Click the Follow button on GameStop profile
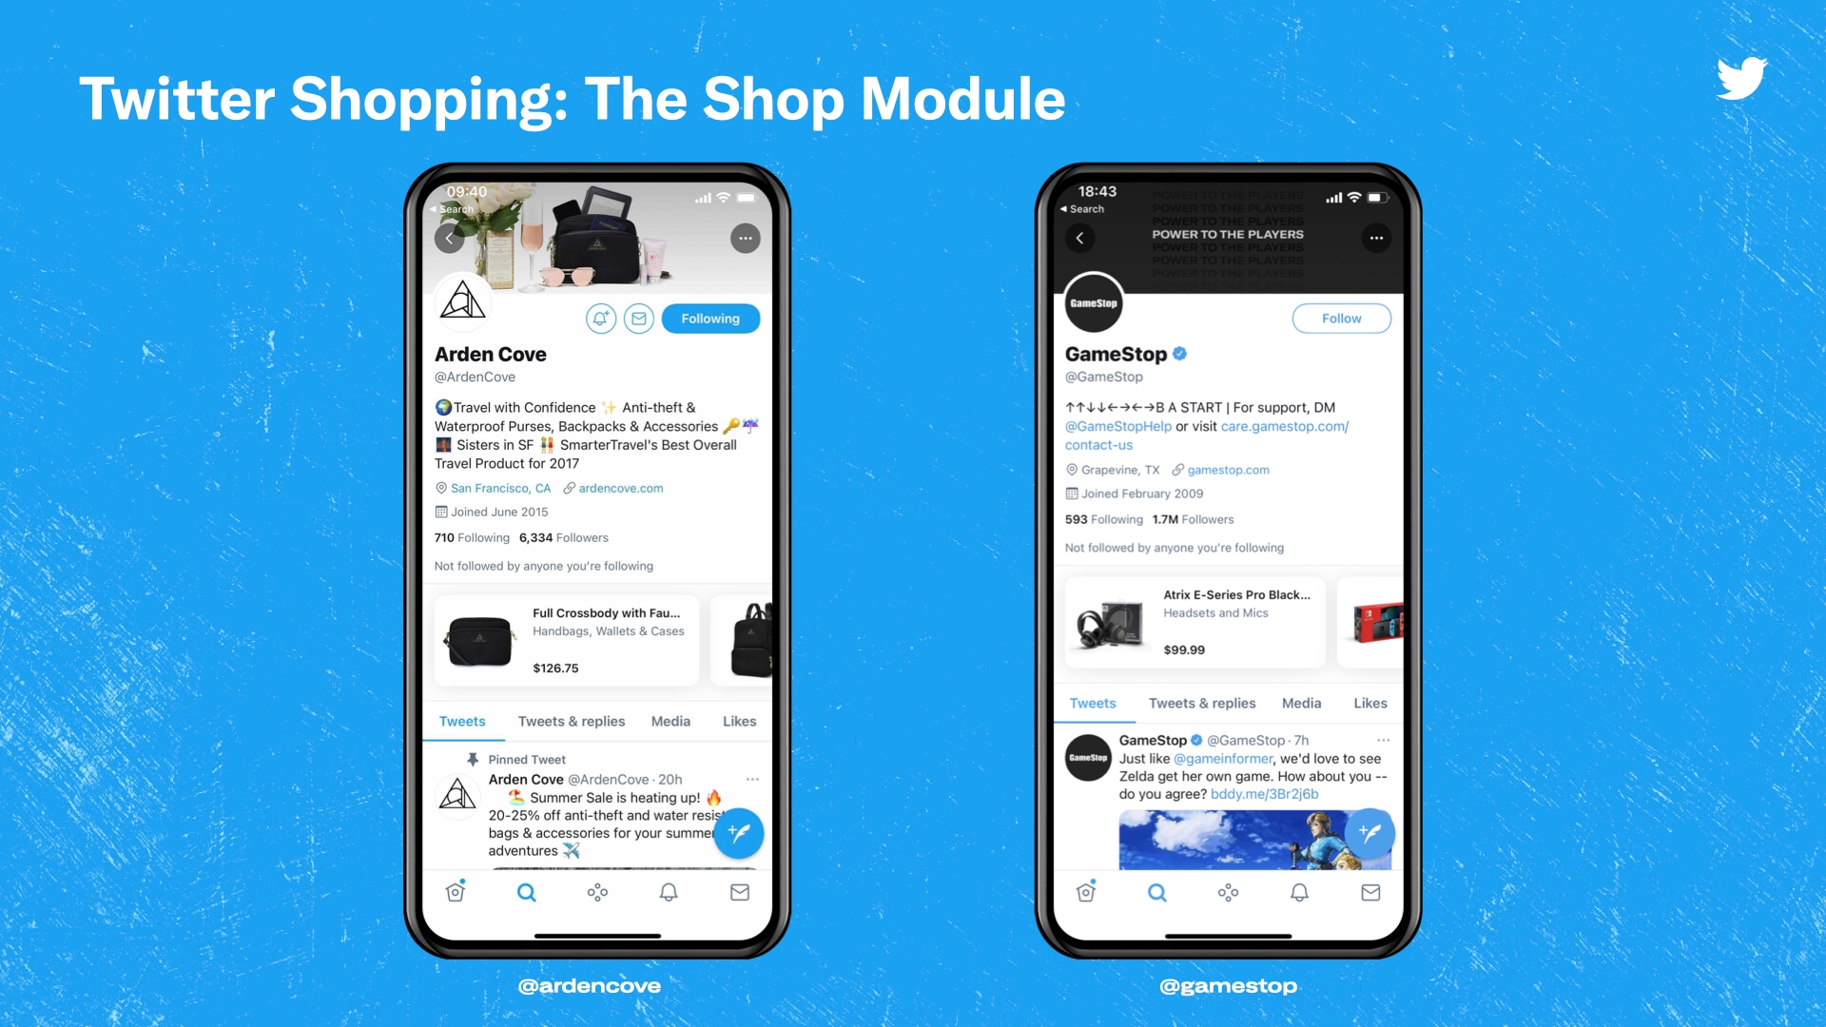This screenshot has height=1027, width=1826. pyautogui.click(x=1341, y=318)
